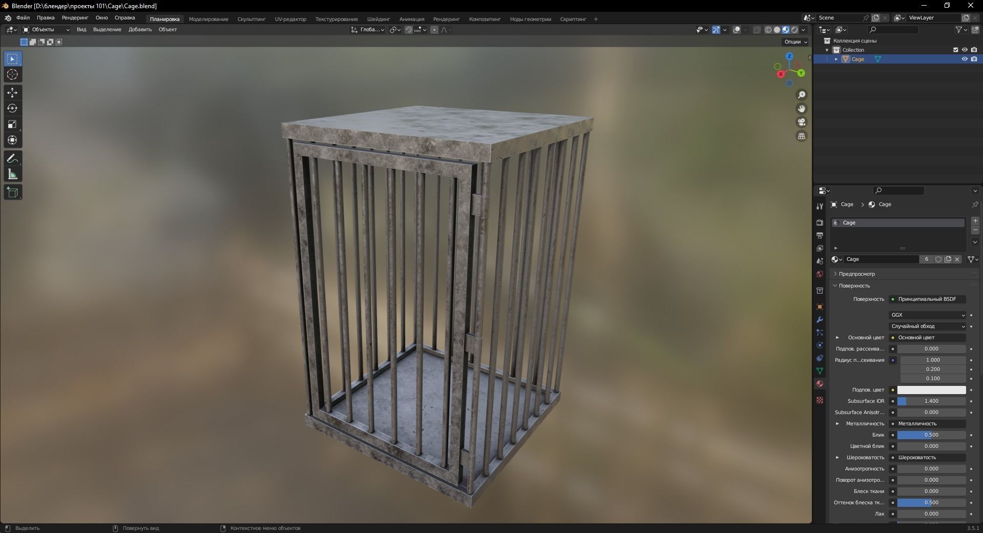
Task: Open the Object properties tab
Action: pos(820,306)
